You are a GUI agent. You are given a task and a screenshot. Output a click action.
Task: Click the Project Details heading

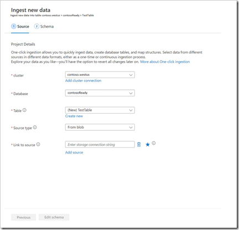[23, 44]
